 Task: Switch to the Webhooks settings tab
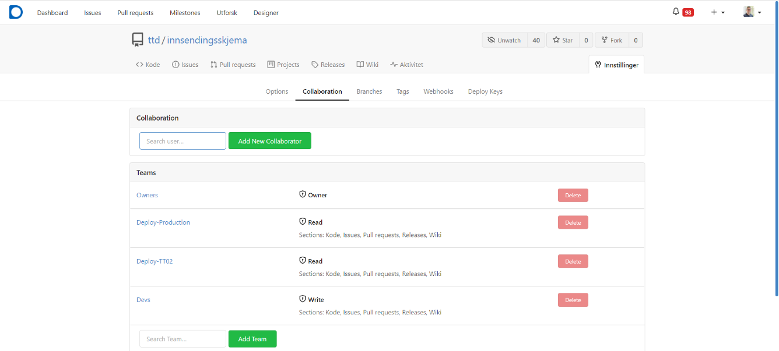click(x=438, y=91)
